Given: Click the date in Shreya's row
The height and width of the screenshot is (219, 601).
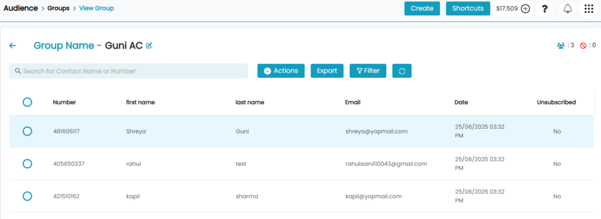Looking at the screenshot, I should pyautogui.click(x=480, y=131).
